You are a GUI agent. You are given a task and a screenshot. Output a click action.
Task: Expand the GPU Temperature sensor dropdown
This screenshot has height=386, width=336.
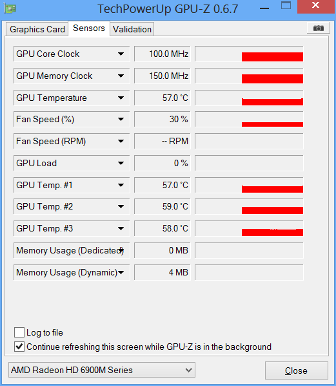[121, 98]
